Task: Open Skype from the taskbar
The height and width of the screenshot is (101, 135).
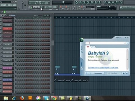Action: pos(46,98)
